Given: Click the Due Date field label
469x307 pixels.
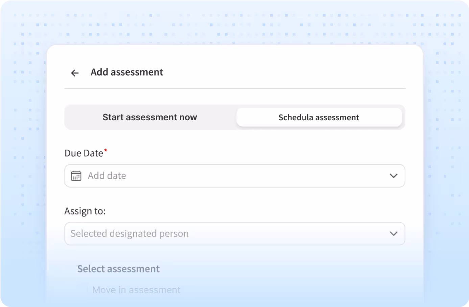Looking at the screenshot, I should 84,153.
